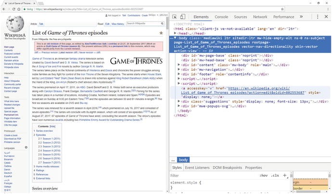
Task: Click the Wikipedia globe logo
Action: (15, 24)
